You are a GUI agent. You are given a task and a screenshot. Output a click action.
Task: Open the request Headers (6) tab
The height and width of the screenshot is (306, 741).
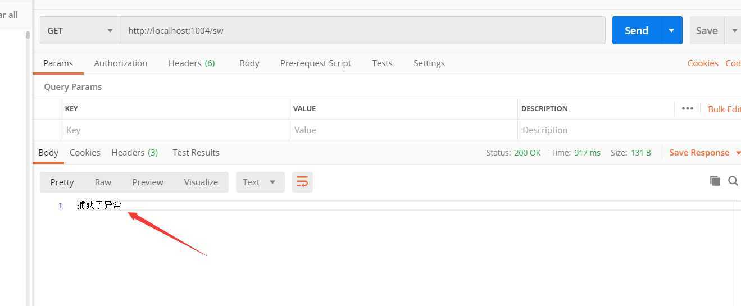pyautogui.click(x=191, y=63)
